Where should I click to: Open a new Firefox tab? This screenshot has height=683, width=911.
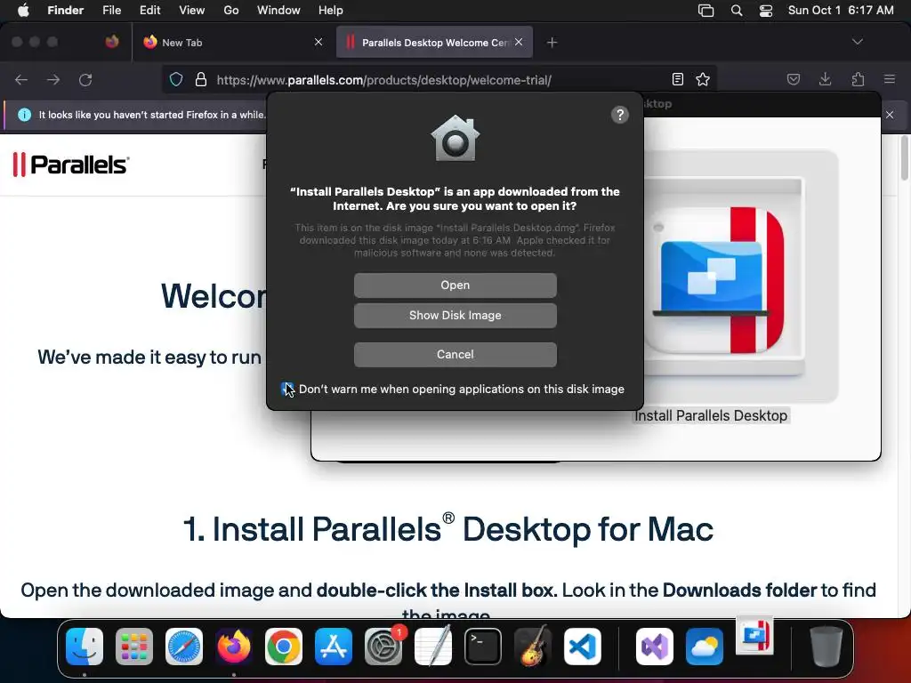[x=552, y=43]
